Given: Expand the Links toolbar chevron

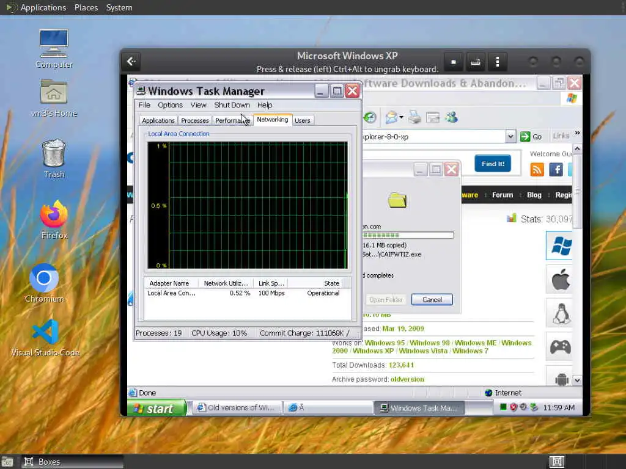Looking at the screenshot, I should coord(577,133).
